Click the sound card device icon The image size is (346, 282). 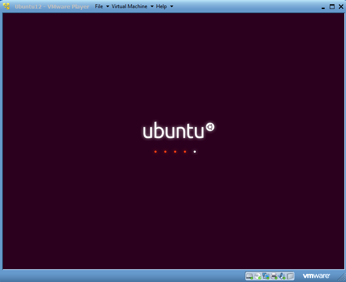click(x=282, y=276)
